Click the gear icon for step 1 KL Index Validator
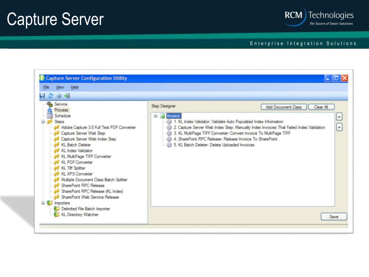The height and width of the screenshot is (277, 369). tap(169, 122)
